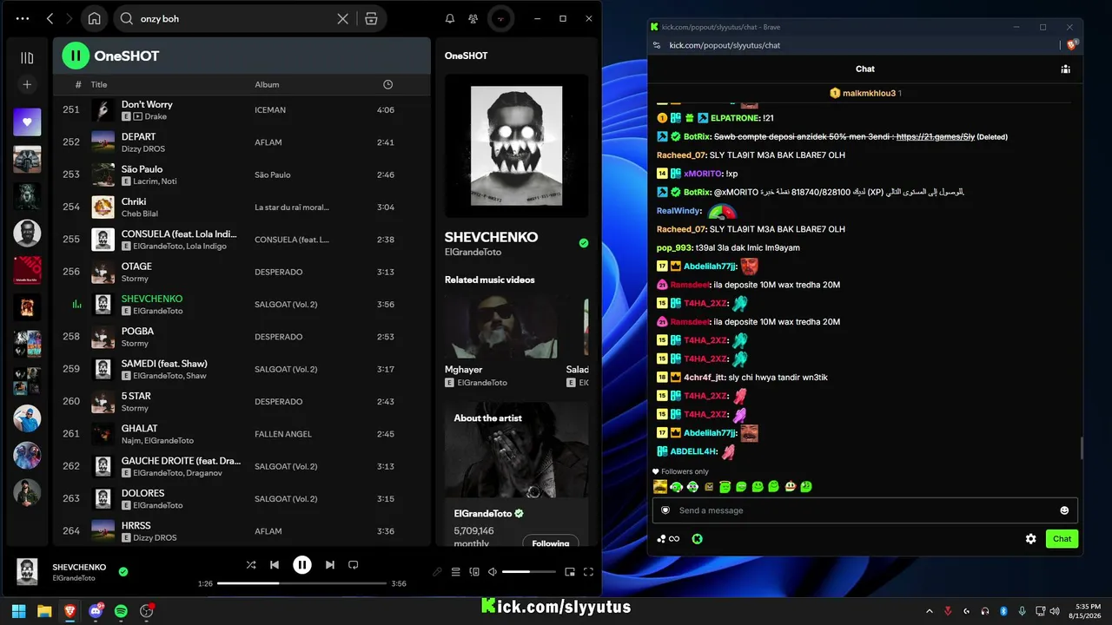Open the emoji picker in Kick chat
1112x625 pixels.
coord(1064,510)
